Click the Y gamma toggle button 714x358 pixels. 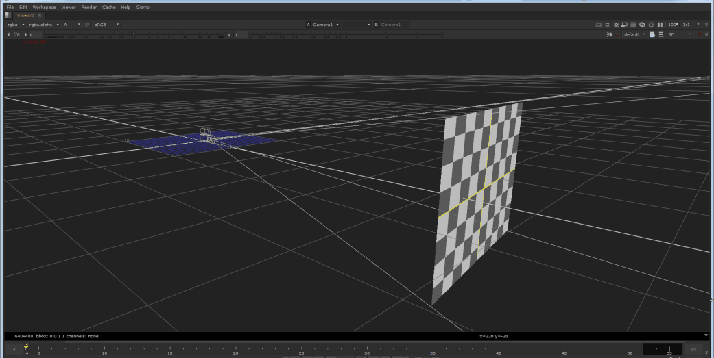point(228,34)
